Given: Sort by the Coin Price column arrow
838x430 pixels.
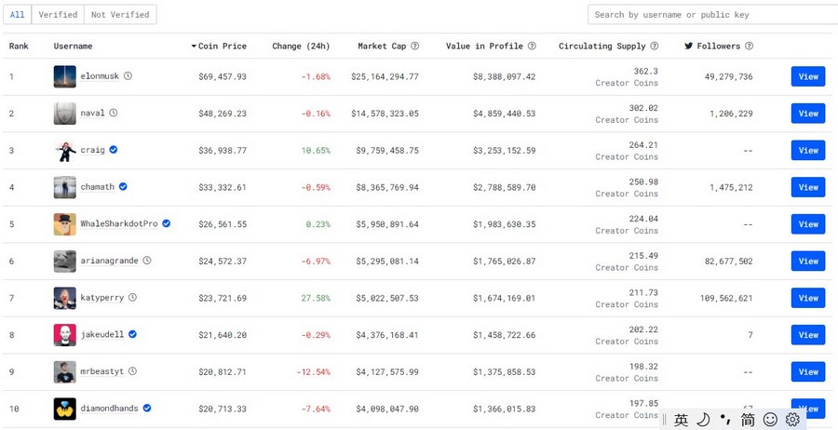Looking at the screenshot, I should coord(195,46).
